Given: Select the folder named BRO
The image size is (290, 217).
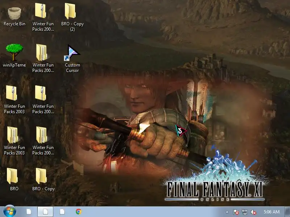Looking at the screenshot, I should coord(14,179).
